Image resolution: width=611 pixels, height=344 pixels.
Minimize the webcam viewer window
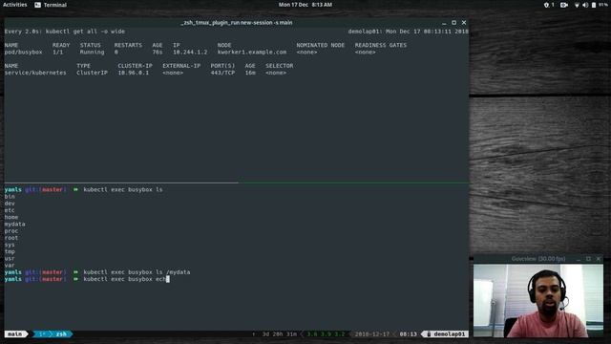(x=579, y=259)
